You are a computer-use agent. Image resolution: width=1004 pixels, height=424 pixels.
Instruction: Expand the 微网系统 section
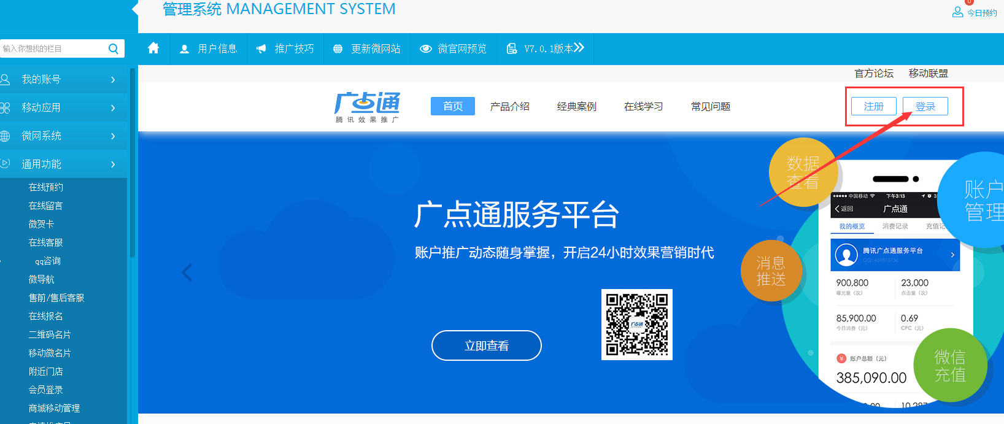pyautogui.click(x=64, y=136)
